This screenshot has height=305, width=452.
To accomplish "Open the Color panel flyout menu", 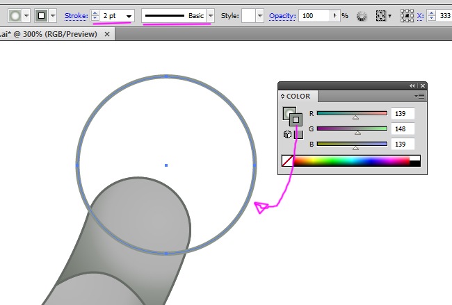I will (420, 96).
